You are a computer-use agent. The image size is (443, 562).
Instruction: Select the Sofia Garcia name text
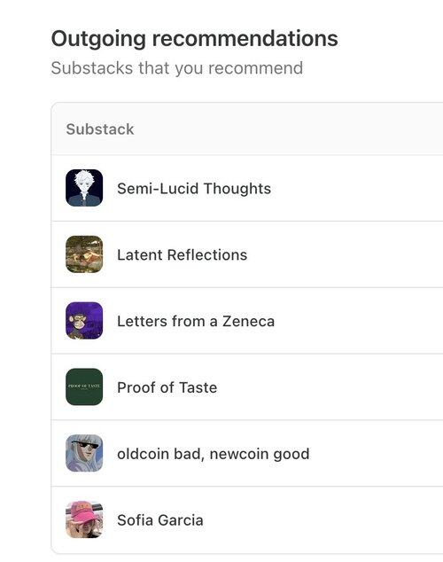point(160,520)
